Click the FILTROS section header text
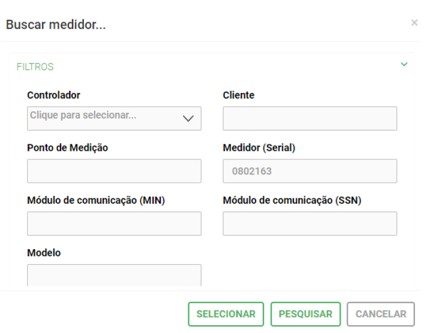This screenshot has width=424, height=333. click(x=35, y=67)
